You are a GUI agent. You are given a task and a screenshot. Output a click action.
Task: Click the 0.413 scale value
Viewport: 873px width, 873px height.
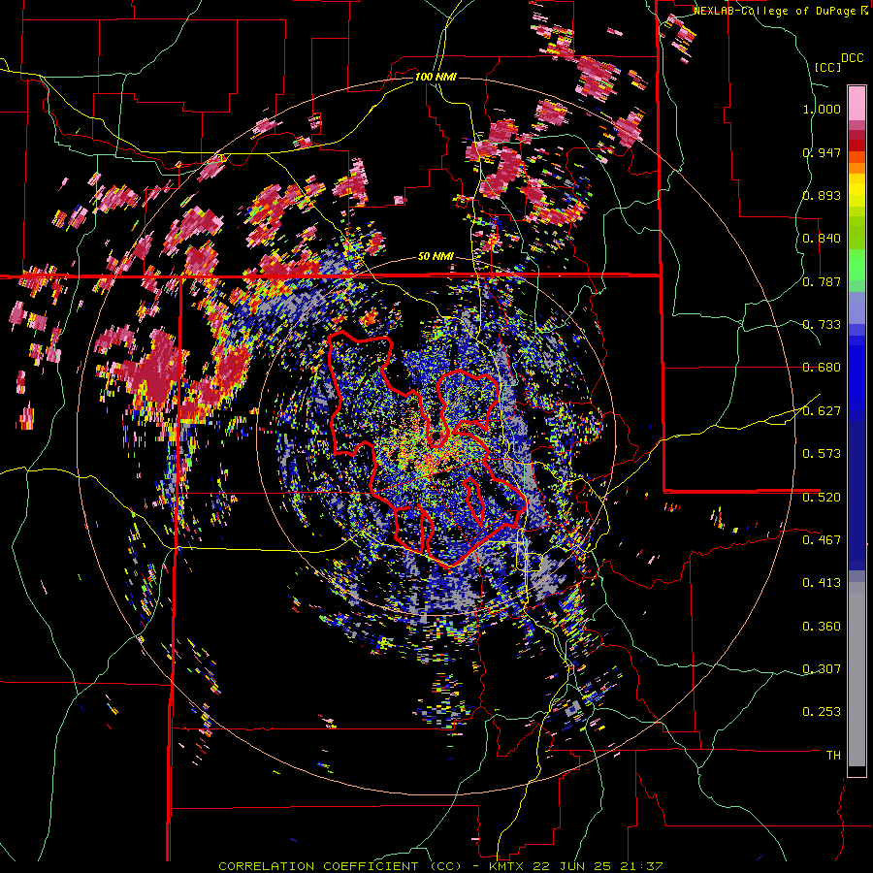pyautogui.click(x=822, y=583)
